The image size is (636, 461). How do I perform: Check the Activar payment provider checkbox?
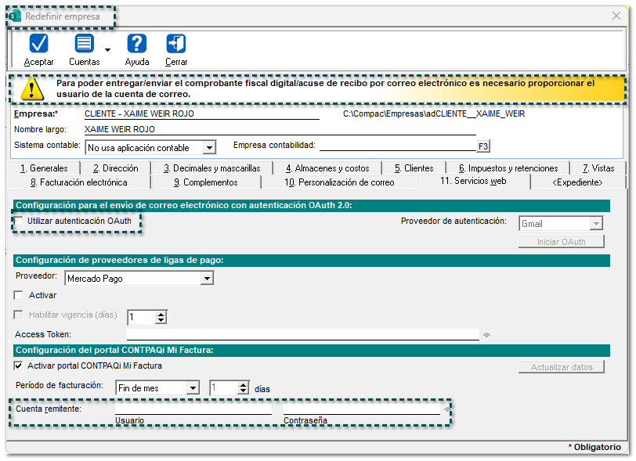(x=19, y=296)
